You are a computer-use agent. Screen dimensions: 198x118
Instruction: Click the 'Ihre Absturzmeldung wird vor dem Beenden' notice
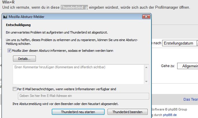point(65,104)
